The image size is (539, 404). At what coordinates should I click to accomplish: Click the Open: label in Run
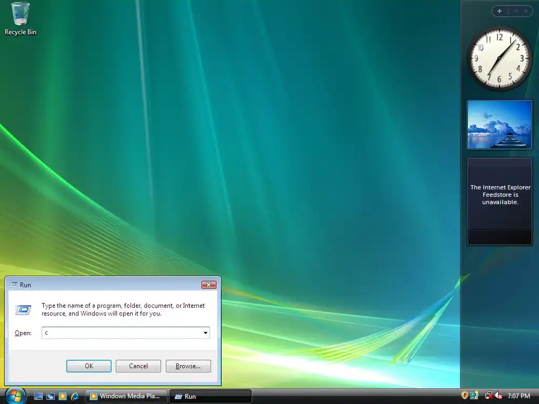pyautogui.click(x=23, y=333)
